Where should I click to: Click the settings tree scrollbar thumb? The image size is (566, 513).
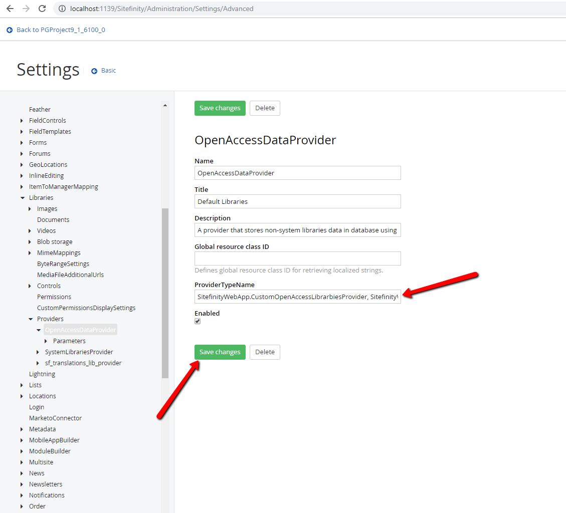click(x=165, y=293)
